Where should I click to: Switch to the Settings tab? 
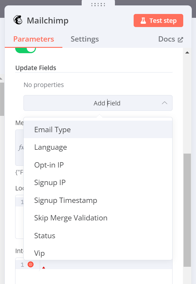pos(85,39)
